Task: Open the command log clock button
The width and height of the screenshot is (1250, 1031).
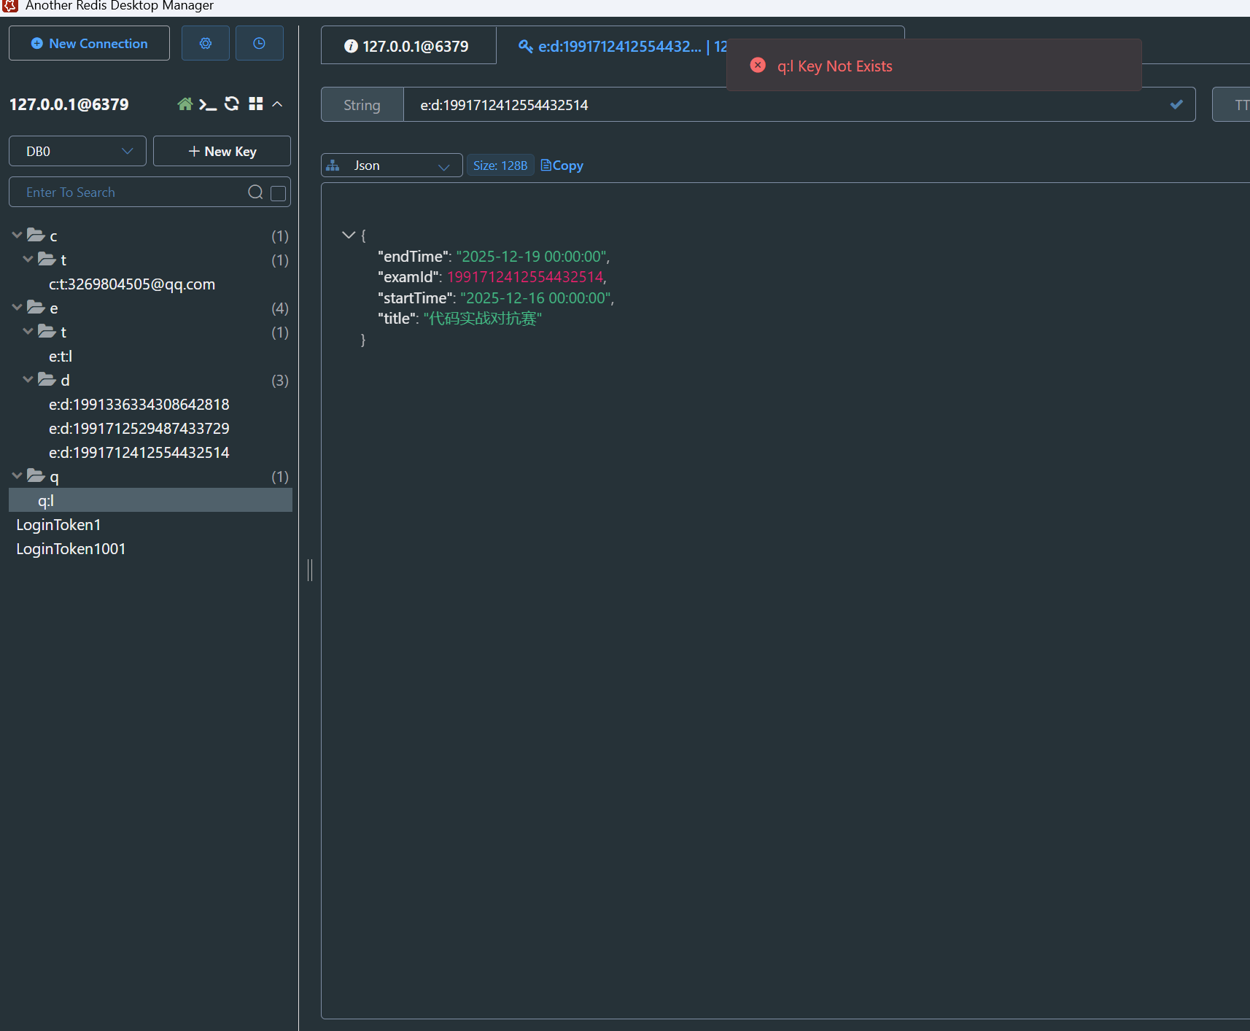Action: point(259,43)
